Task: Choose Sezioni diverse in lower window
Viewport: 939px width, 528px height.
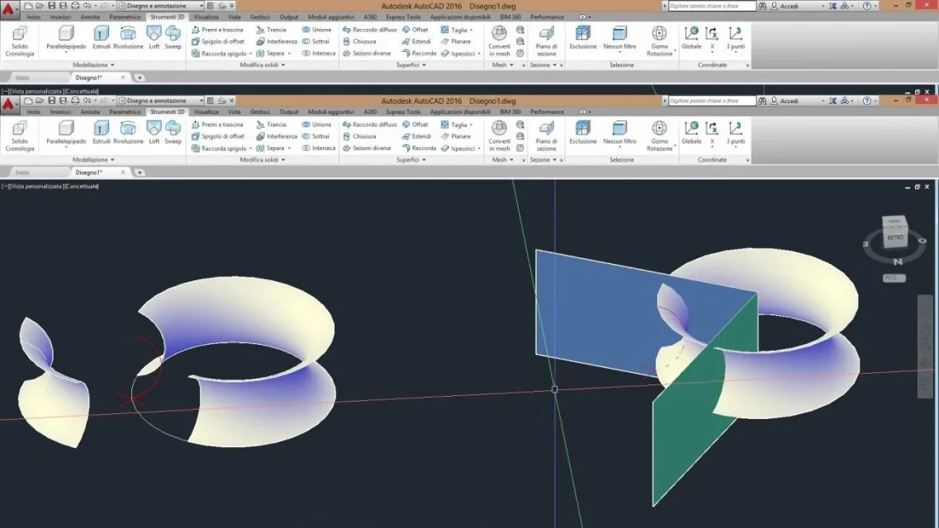Action: 367,148
